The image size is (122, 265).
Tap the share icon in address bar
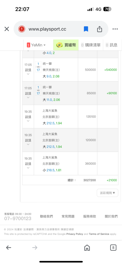[100, 29]
